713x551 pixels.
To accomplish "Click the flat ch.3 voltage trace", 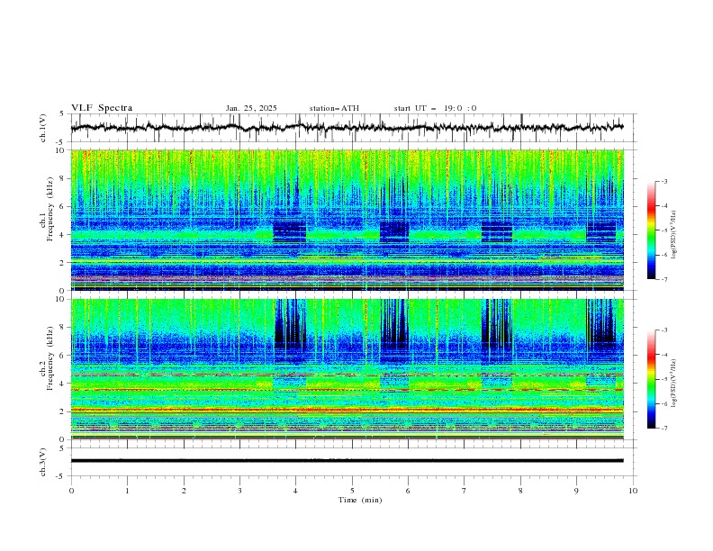I will click(x=347, y=461).
